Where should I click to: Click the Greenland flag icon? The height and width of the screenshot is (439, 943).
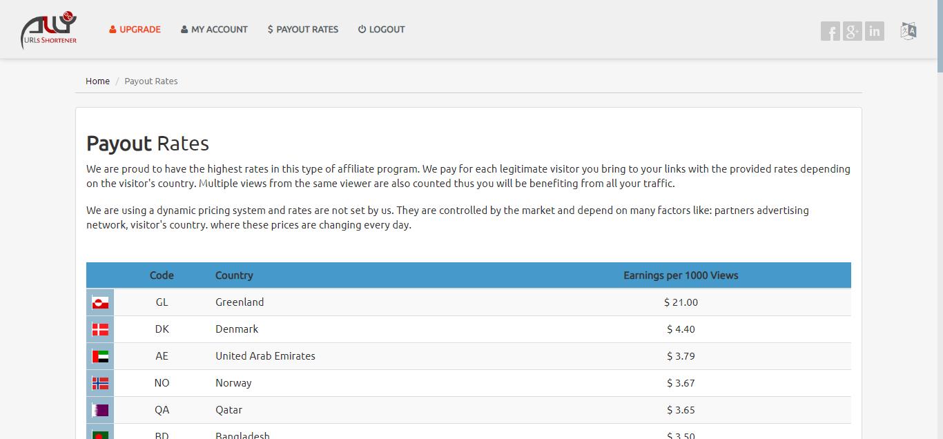point(100,302)
